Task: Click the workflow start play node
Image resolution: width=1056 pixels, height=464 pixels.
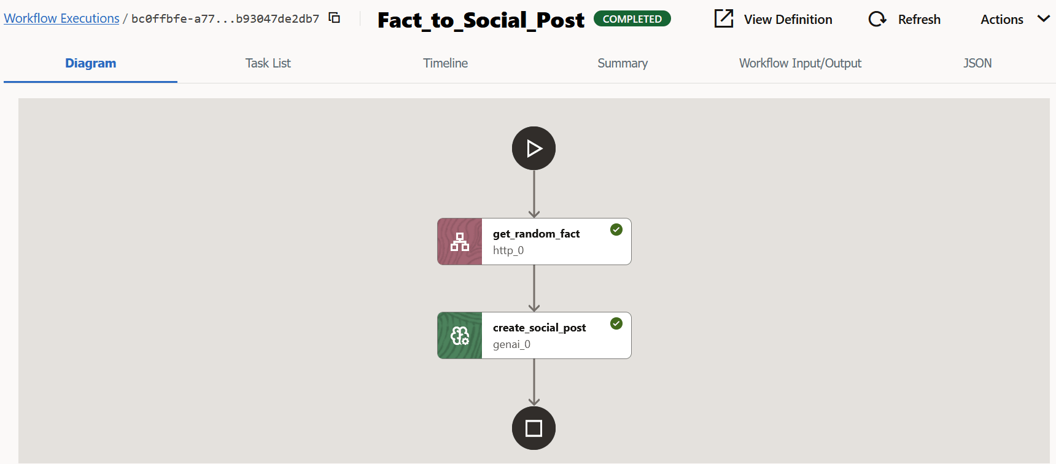Action: (534, 148)
